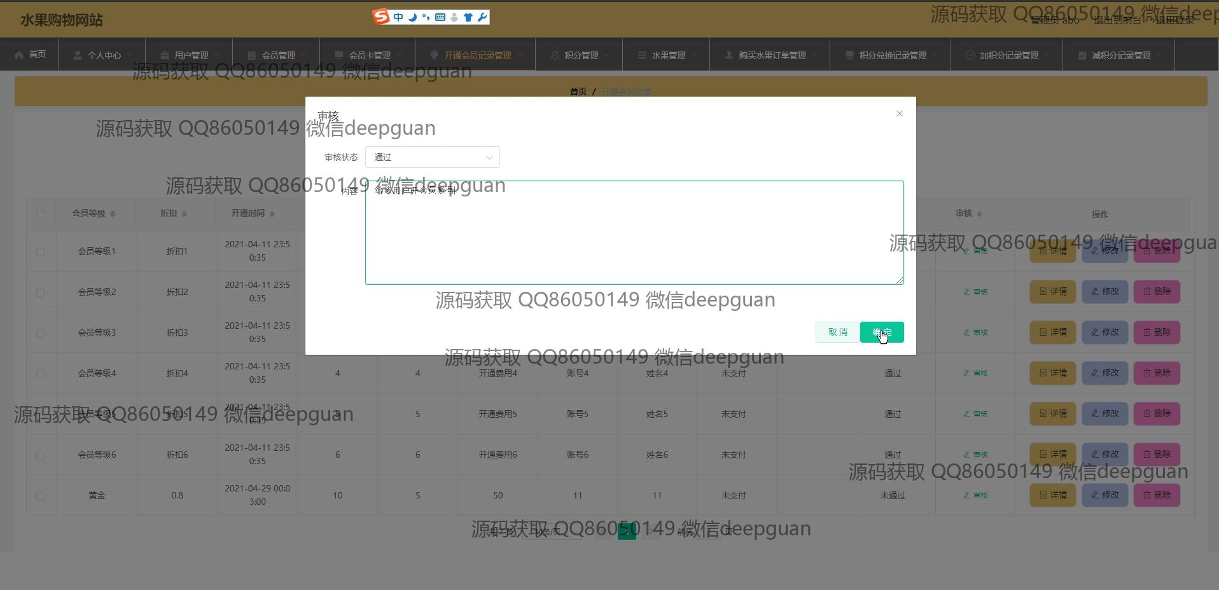Image resolution: width=1219 pixels, height=590 pixels.
Task: Toggle the select-all checkbox in table header
Action: (x=41, y=215)
